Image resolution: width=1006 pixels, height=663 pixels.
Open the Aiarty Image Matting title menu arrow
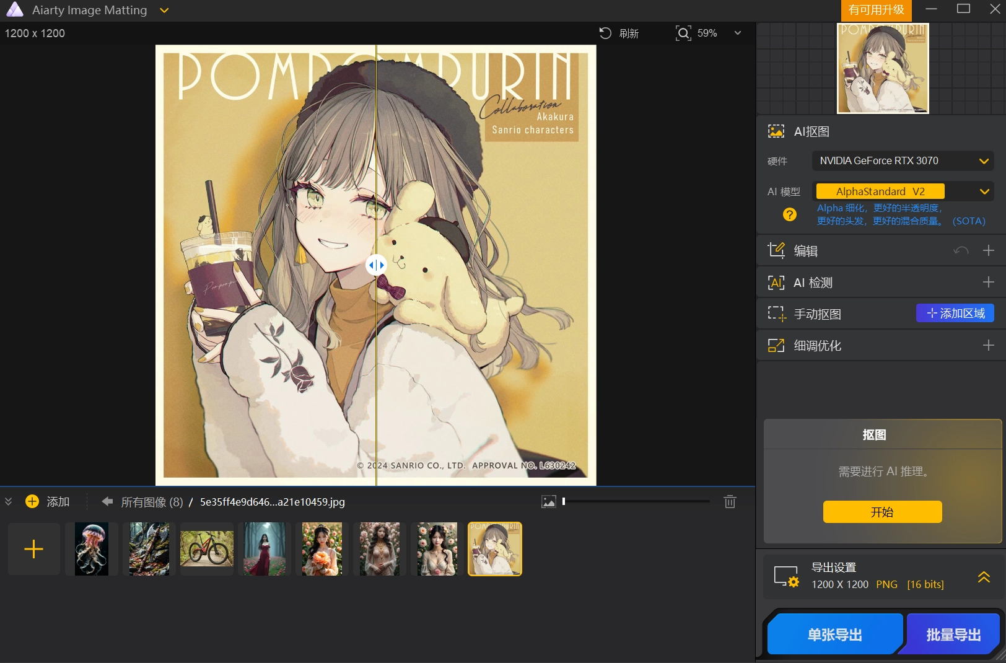coord(164,11)
